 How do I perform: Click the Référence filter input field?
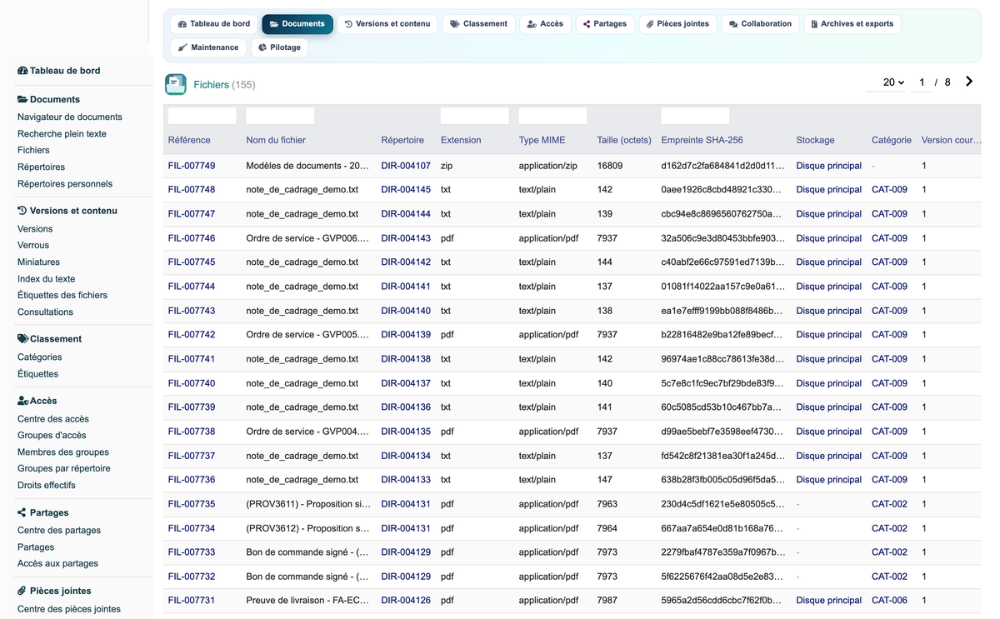coord(202,116)
